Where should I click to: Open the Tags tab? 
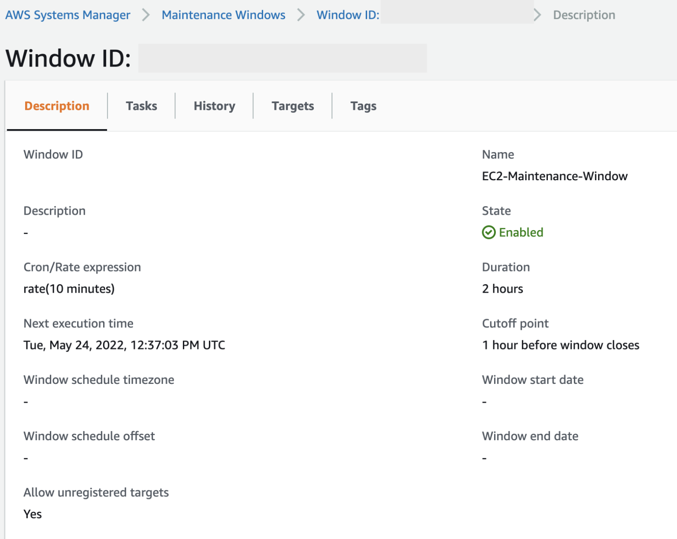coord(363,106)
